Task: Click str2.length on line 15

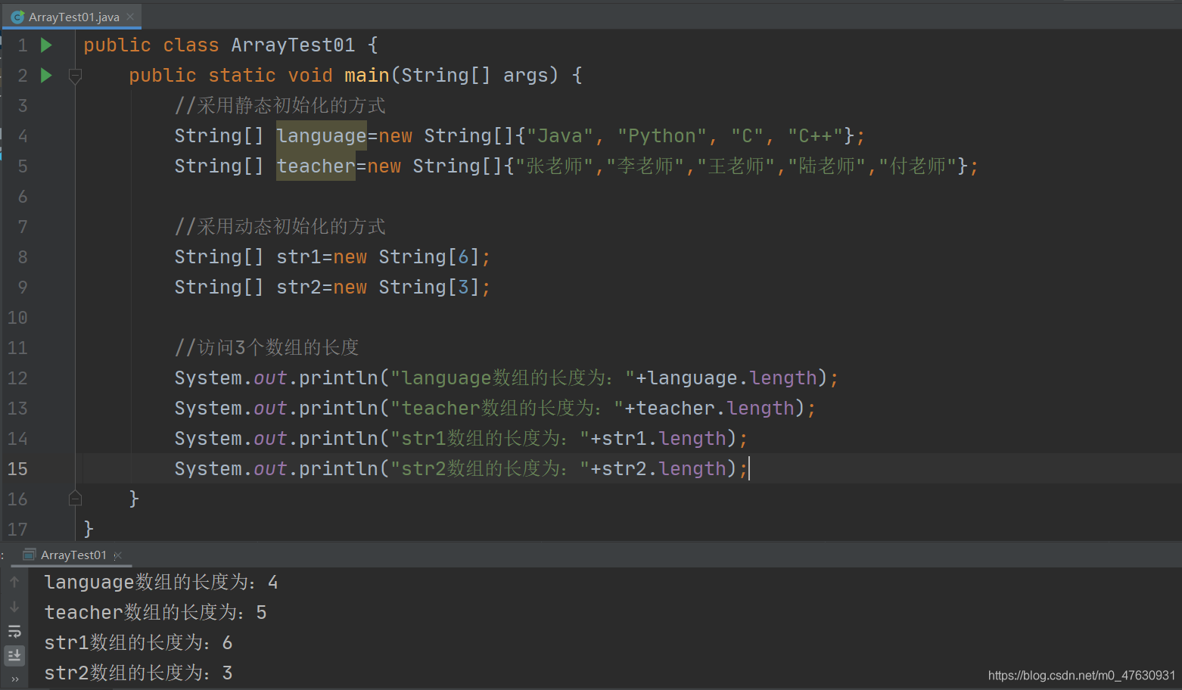Action: 664,469
